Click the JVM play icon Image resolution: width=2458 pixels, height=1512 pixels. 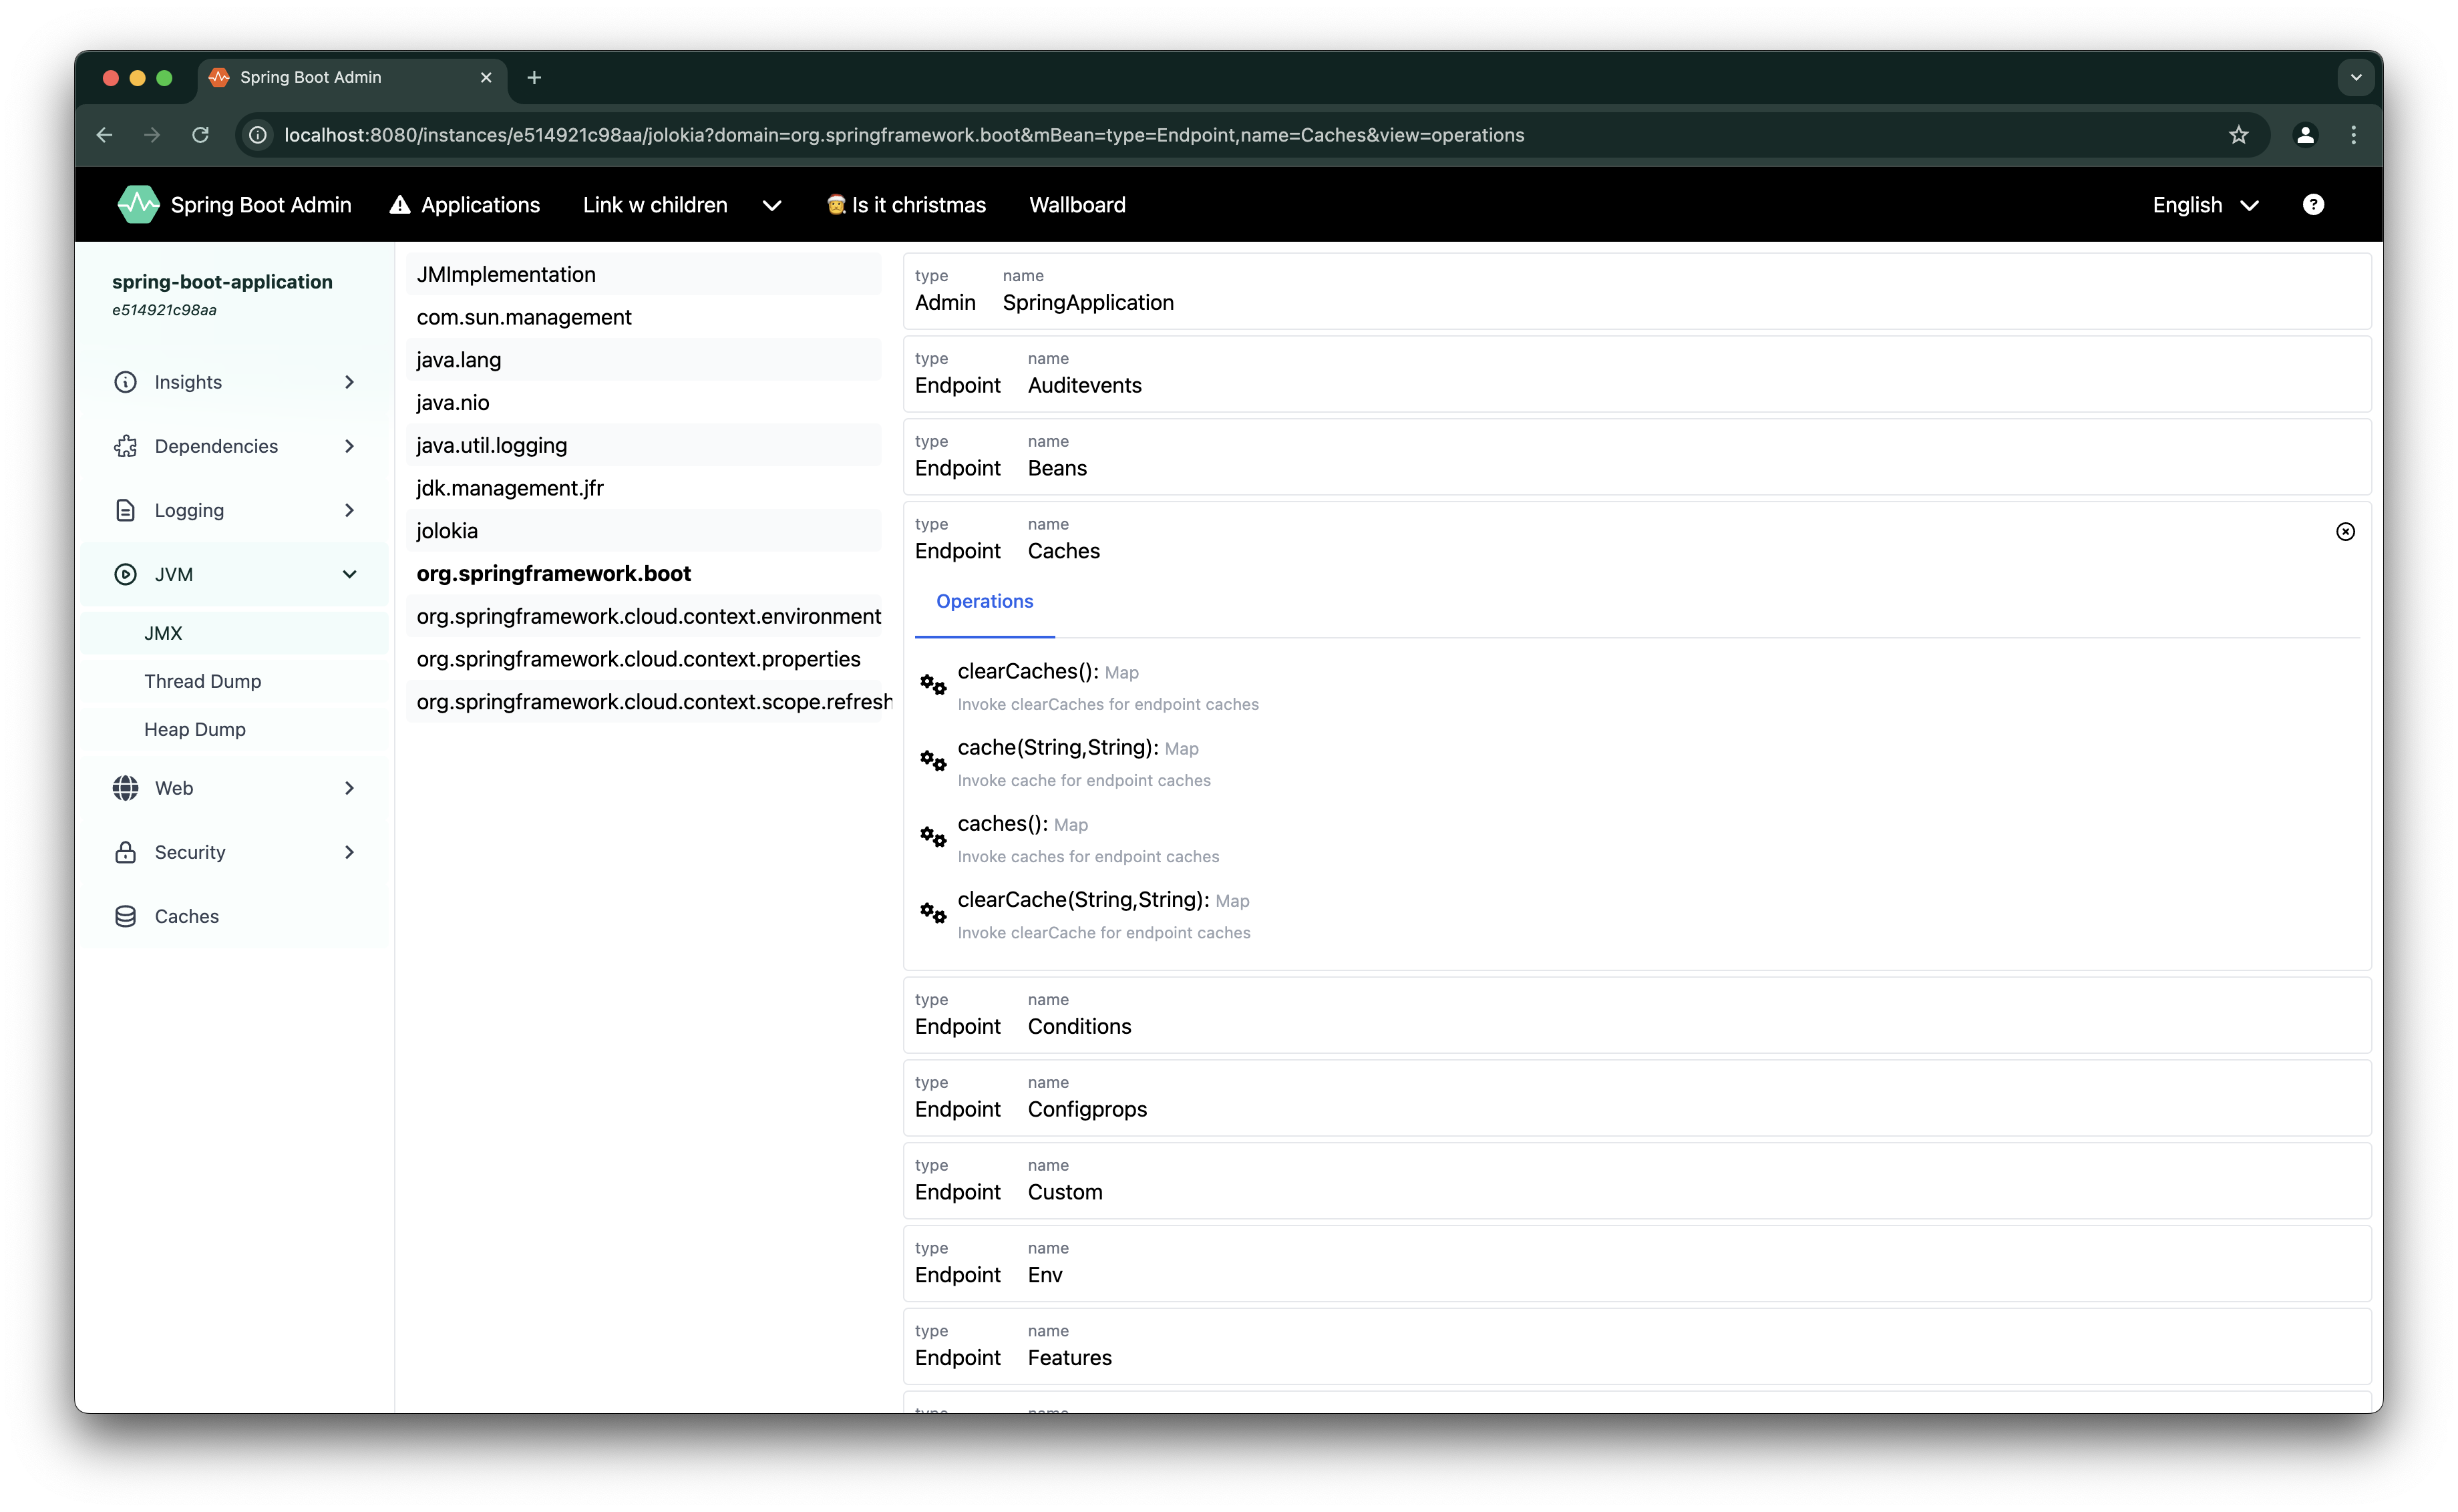click(x=125, y=573)
